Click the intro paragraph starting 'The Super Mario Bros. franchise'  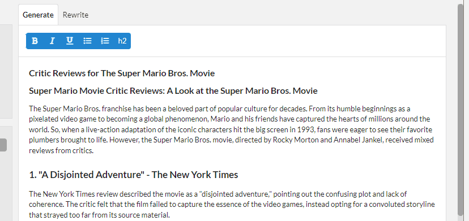(x=232, y=129)
